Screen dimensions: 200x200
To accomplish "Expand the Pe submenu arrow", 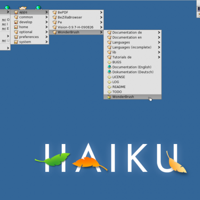I will pos(101,22).
